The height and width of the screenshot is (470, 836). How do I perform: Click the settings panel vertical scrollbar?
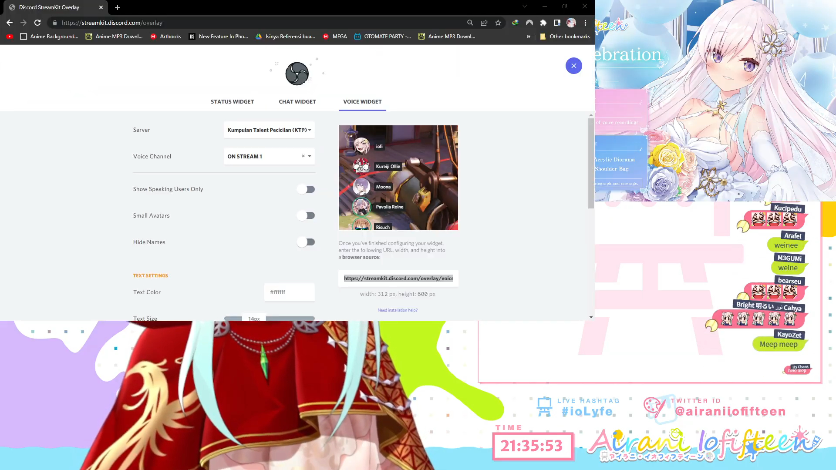click(591, 163)
